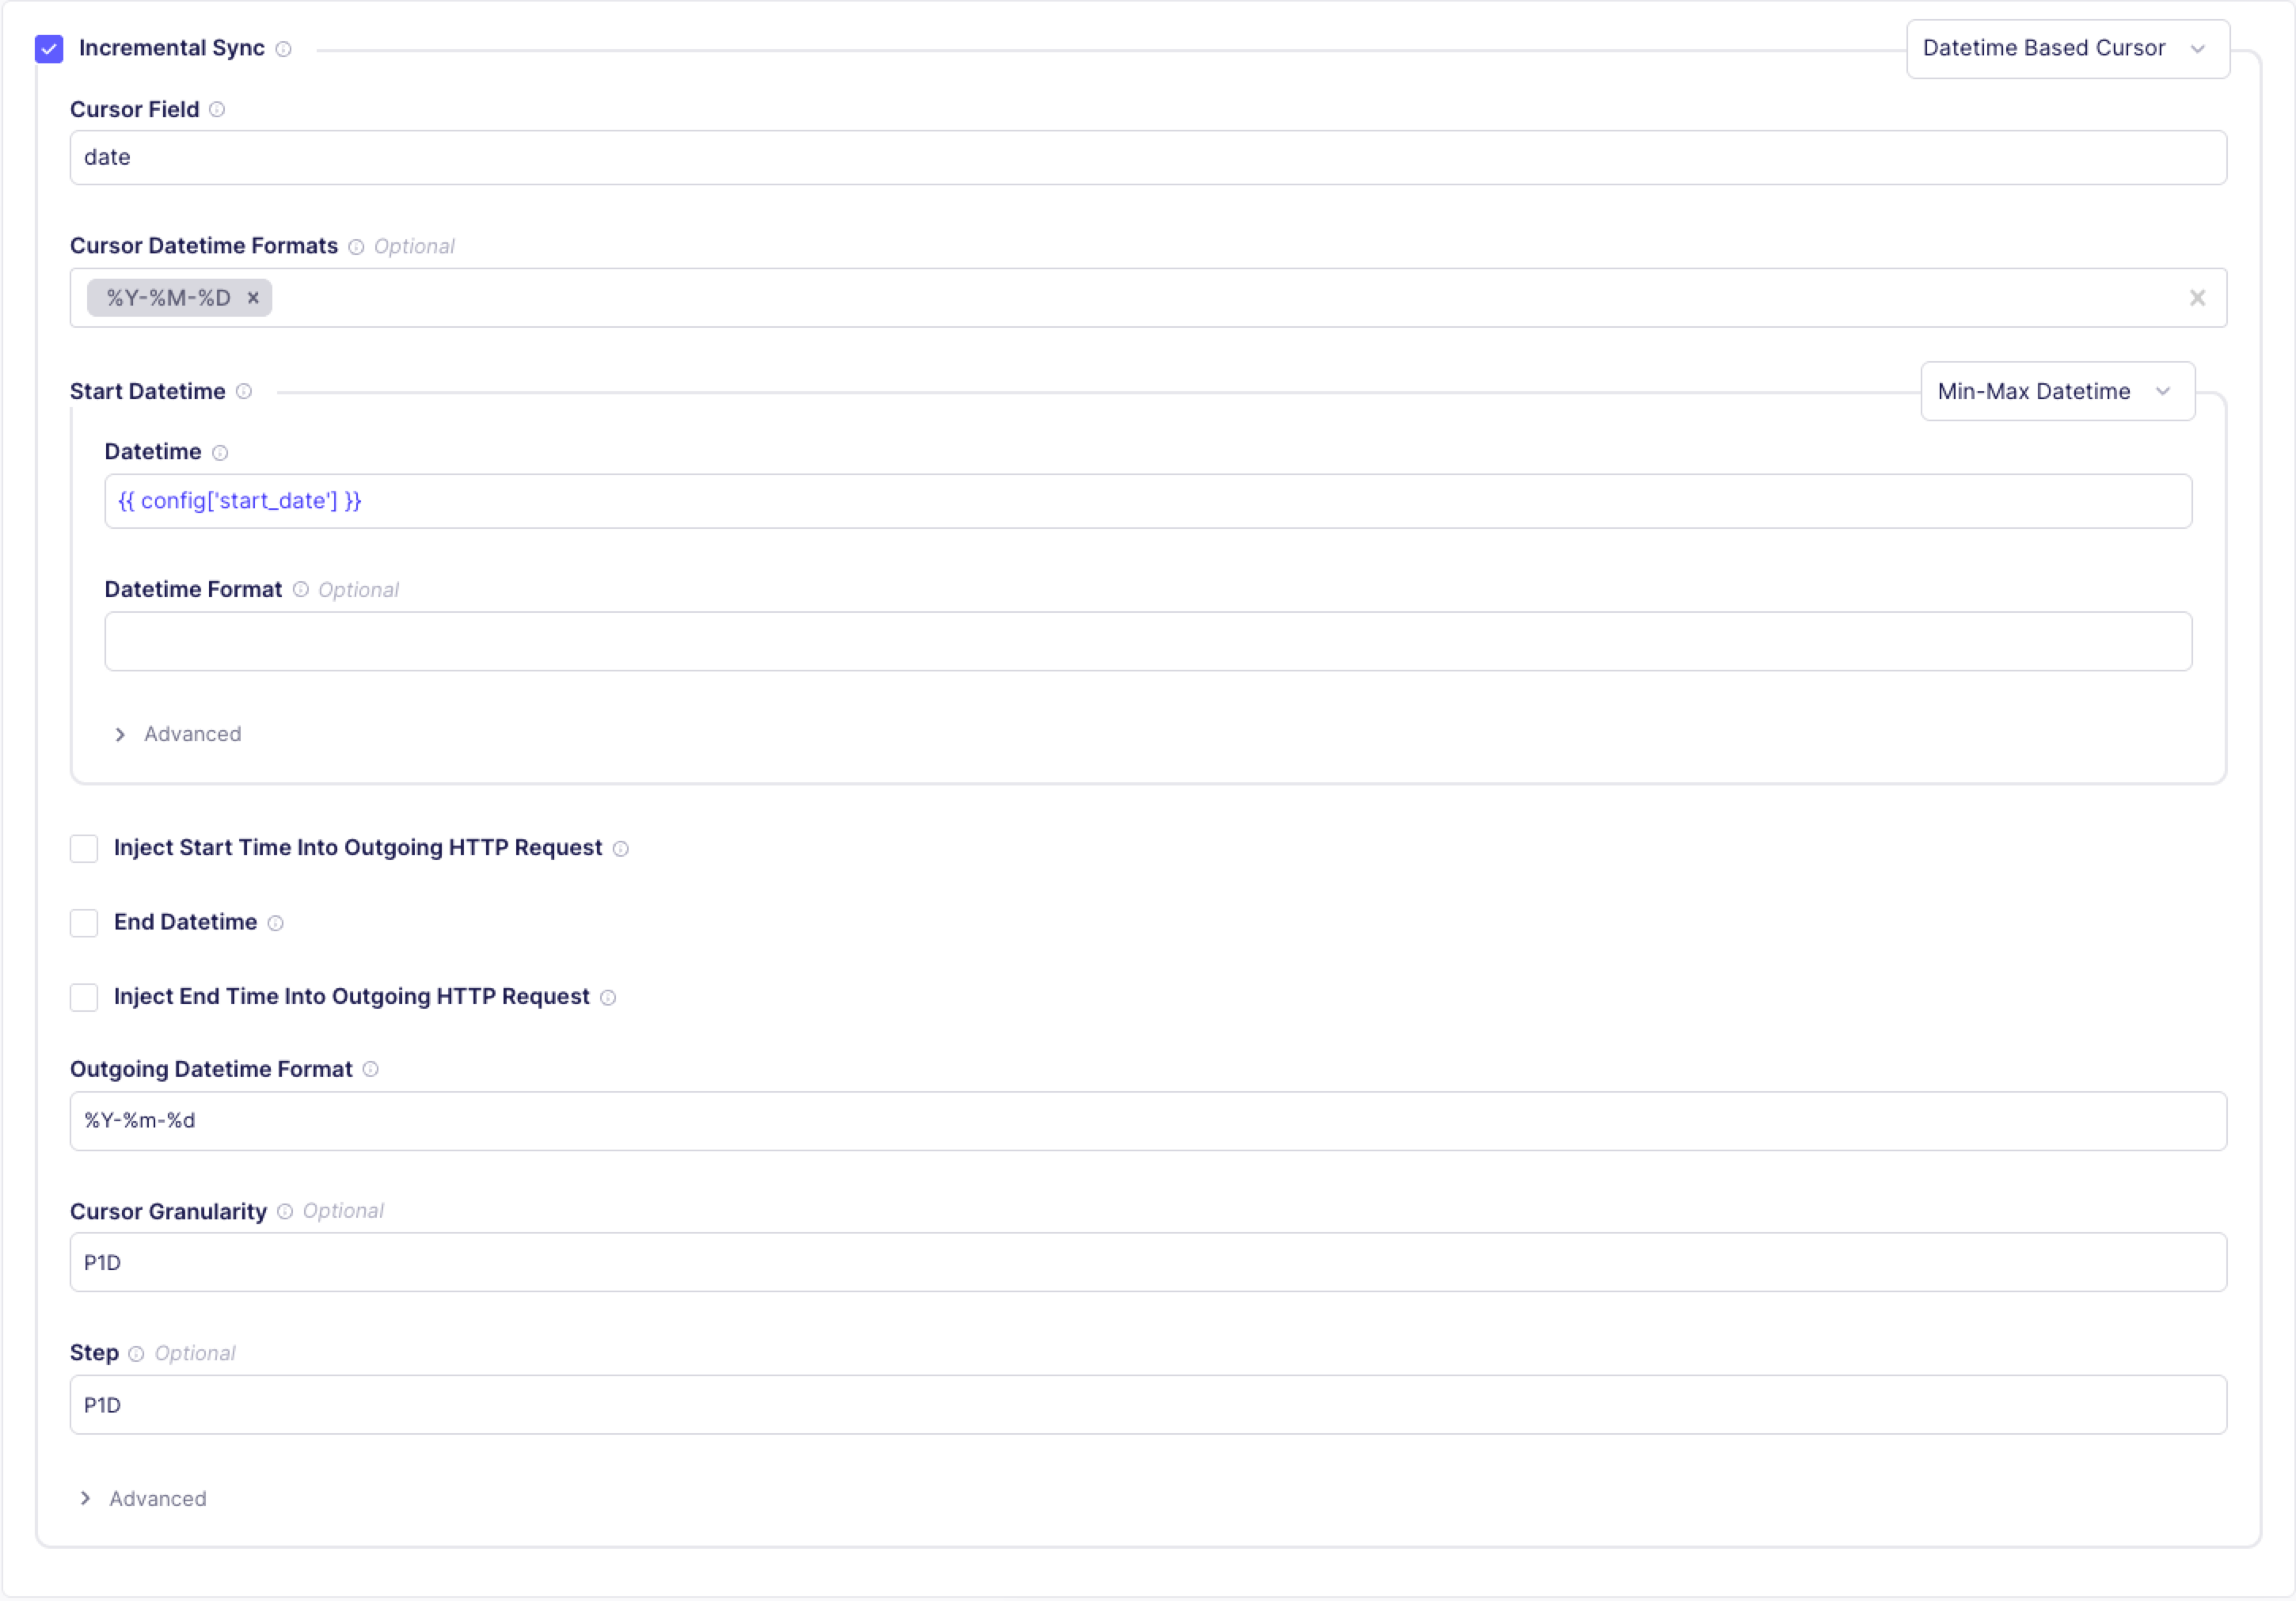The image size is (2296, 1601).
Task: Click the Datetime field info icon
Action: pyautogui.click(x=220, y=452)
